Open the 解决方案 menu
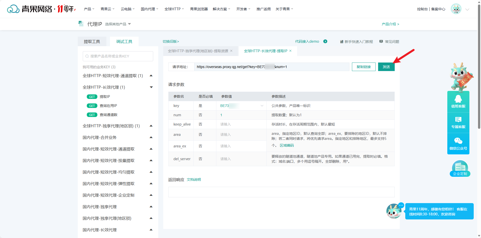This screenshot has width=481, height=238. coord(221,9)
